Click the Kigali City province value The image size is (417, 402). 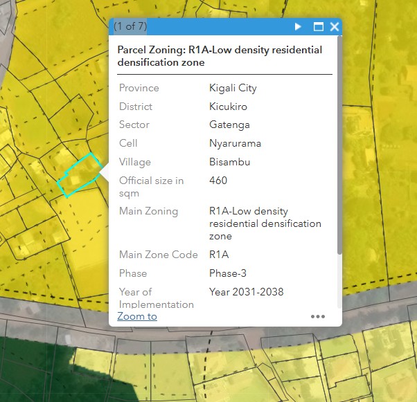[x=233, y=88]
